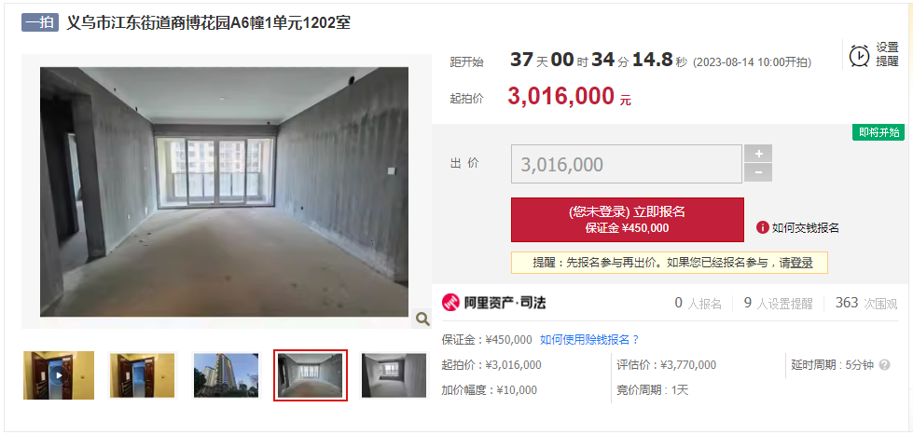Click the magnifier zoom icon on the photo
This screenshot has height=435, width=913.
click(x=422, y=319)
